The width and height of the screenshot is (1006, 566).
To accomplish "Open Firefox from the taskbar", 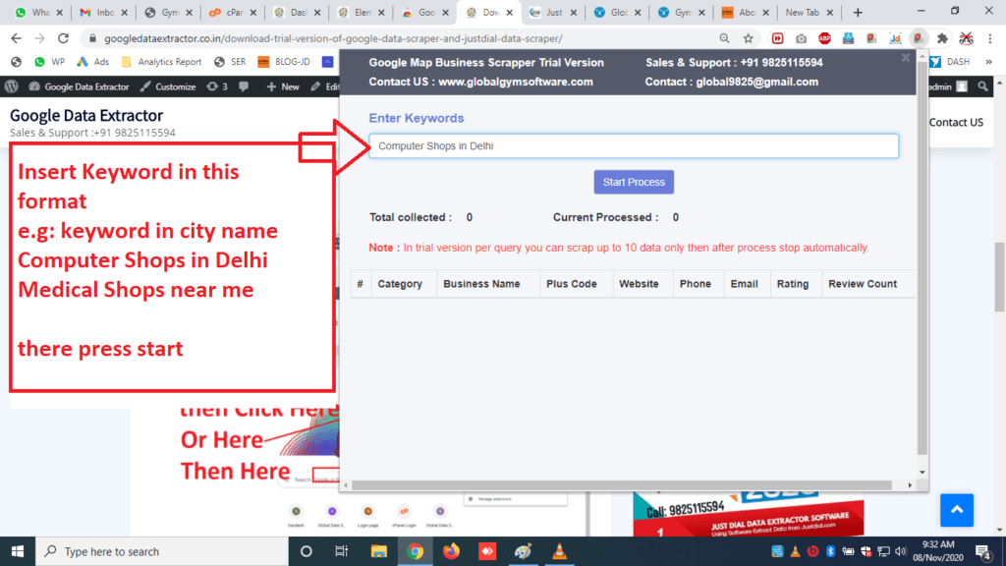I will coord(451,551).
